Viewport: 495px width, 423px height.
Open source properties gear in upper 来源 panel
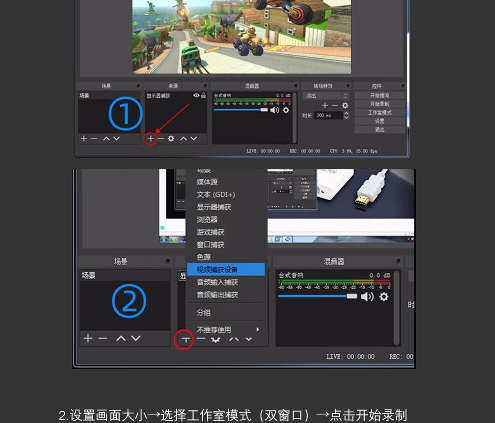point(171,138)
